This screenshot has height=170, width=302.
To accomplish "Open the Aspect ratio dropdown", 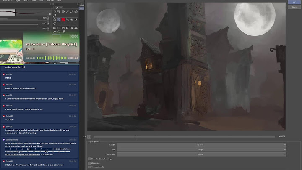I will pos(201,154).
